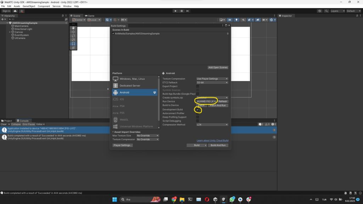The image size is (363, 204).
Task: Click Patch And Run button
Action: 218,106
